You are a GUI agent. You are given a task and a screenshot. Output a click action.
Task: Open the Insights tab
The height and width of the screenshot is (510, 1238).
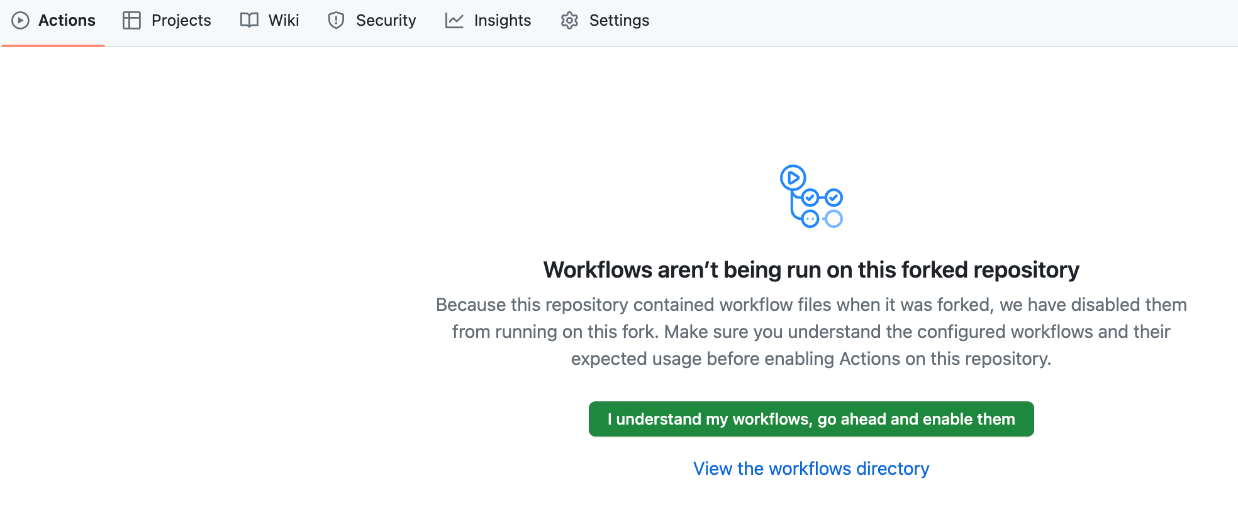pos(488,21)
